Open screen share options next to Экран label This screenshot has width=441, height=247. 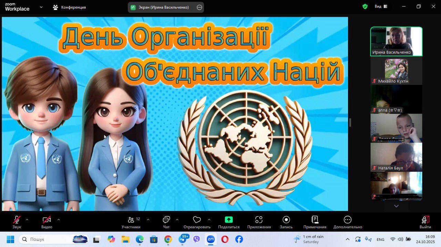tap(199, 7)
